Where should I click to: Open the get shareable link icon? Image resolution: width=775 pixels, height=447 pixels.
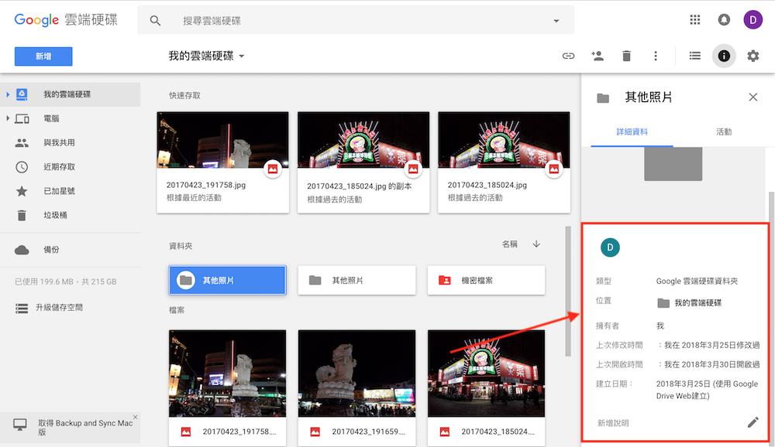coord(568,56)
